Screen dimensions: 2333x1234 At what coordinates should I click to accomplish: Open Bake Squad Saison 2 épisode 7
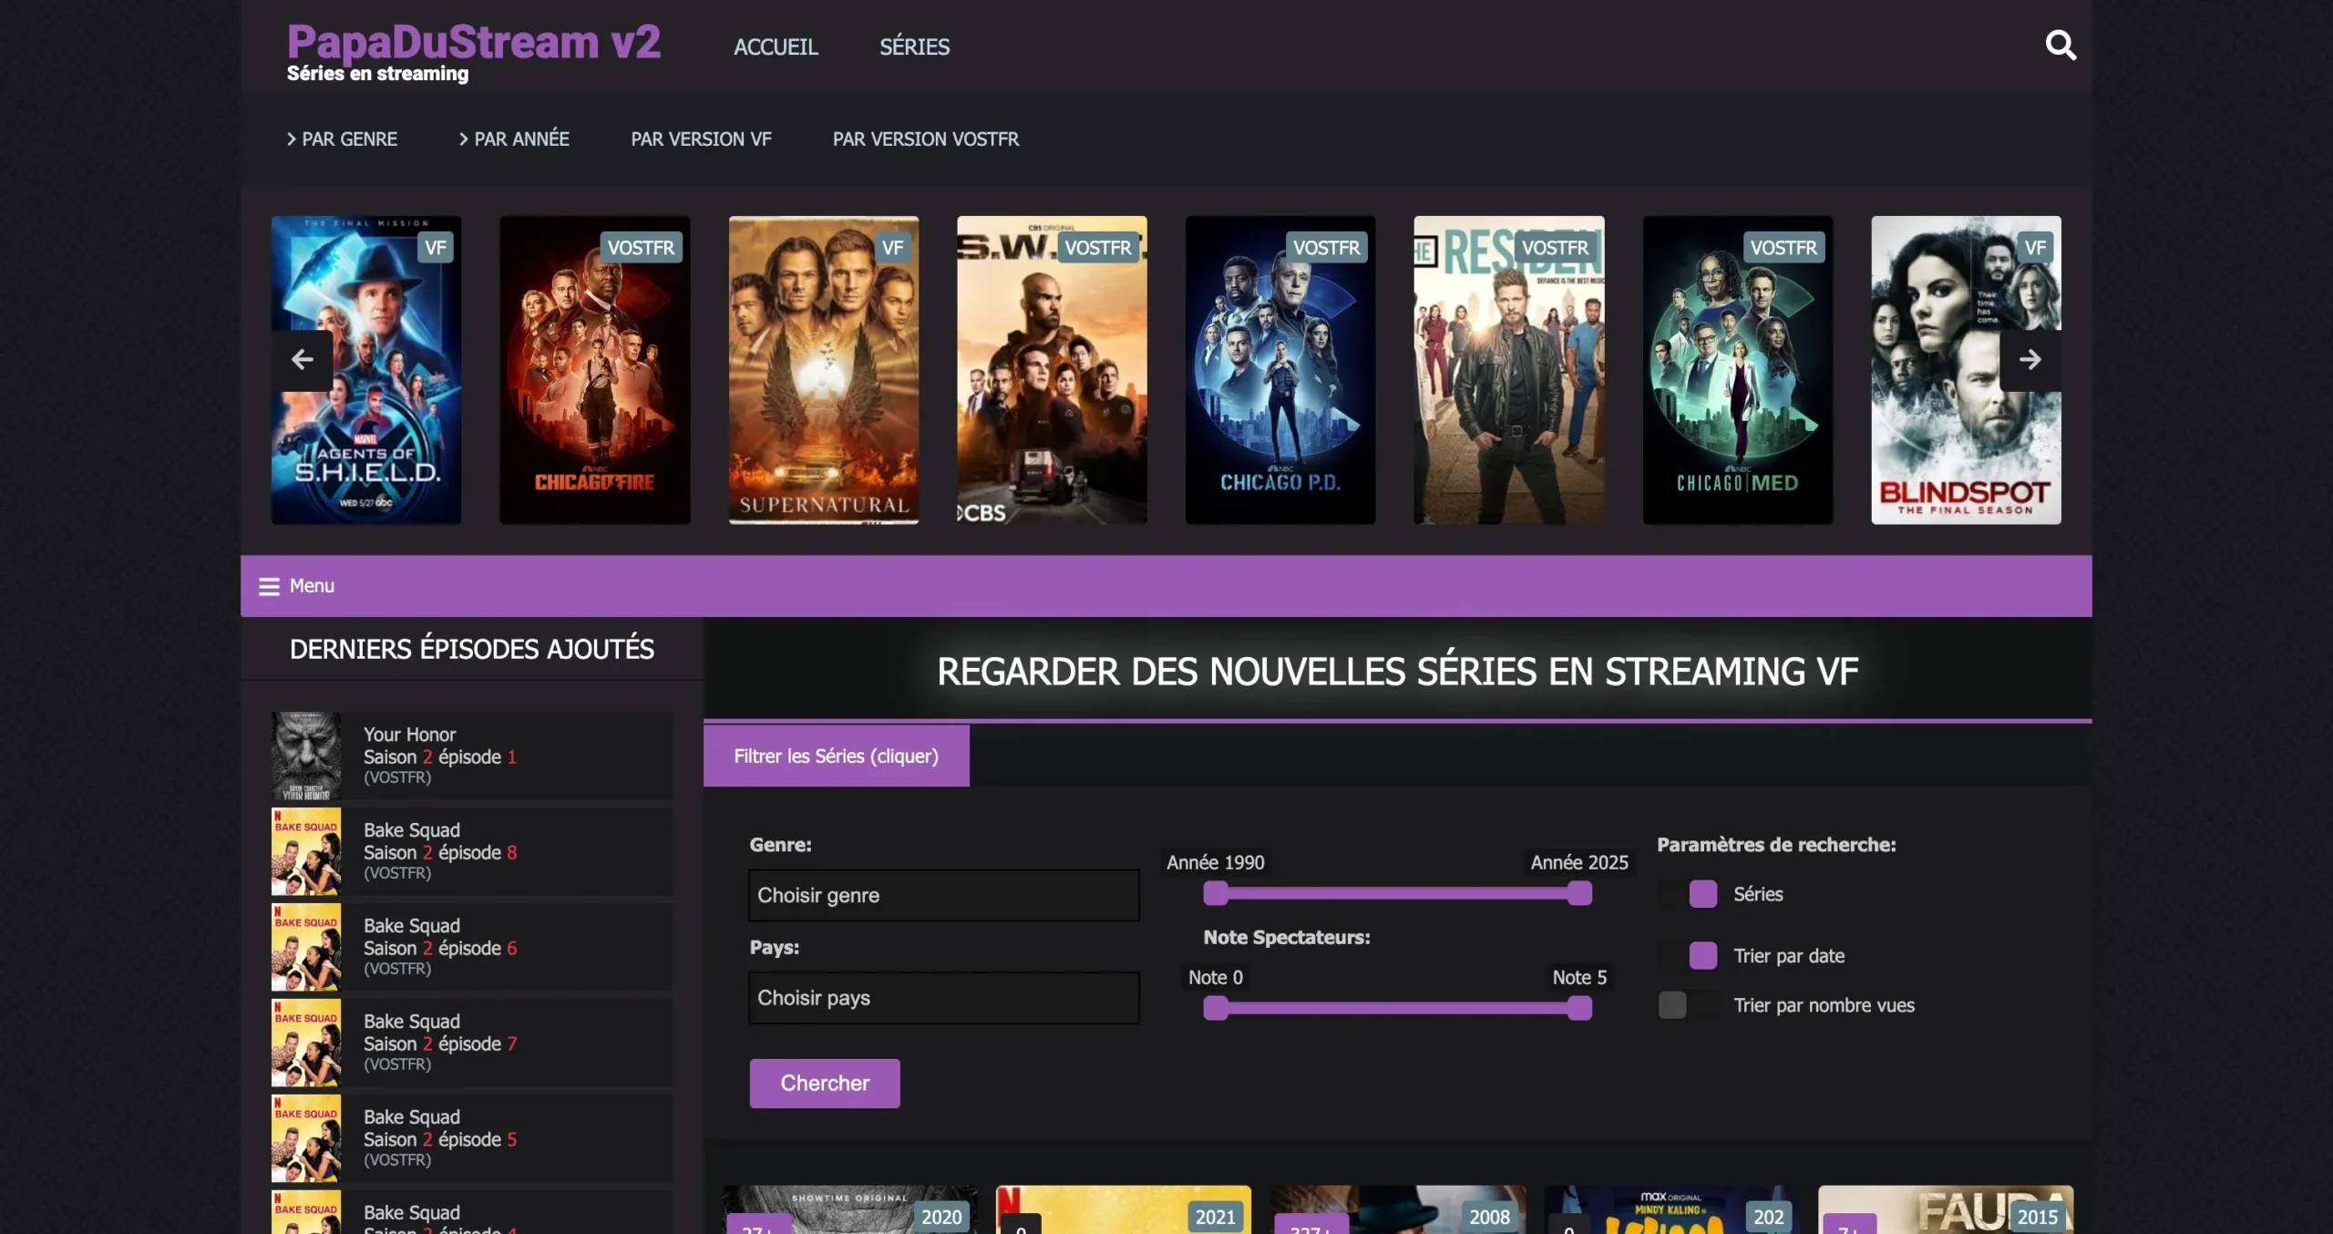pyautogui.click(x=472, y=1043)
